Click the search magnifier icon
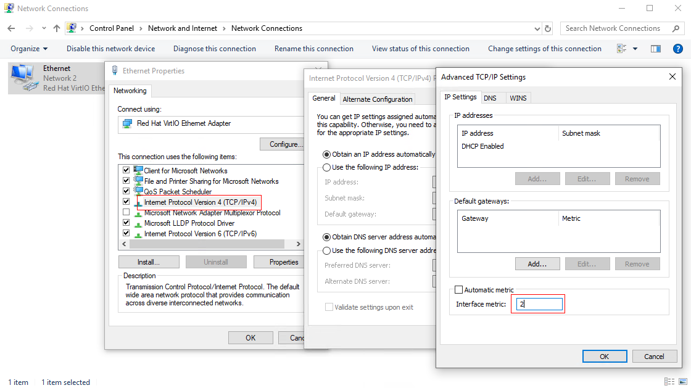The width and height of the screenshot is (691, 388). pyautogui.click(x=676, y=28)
